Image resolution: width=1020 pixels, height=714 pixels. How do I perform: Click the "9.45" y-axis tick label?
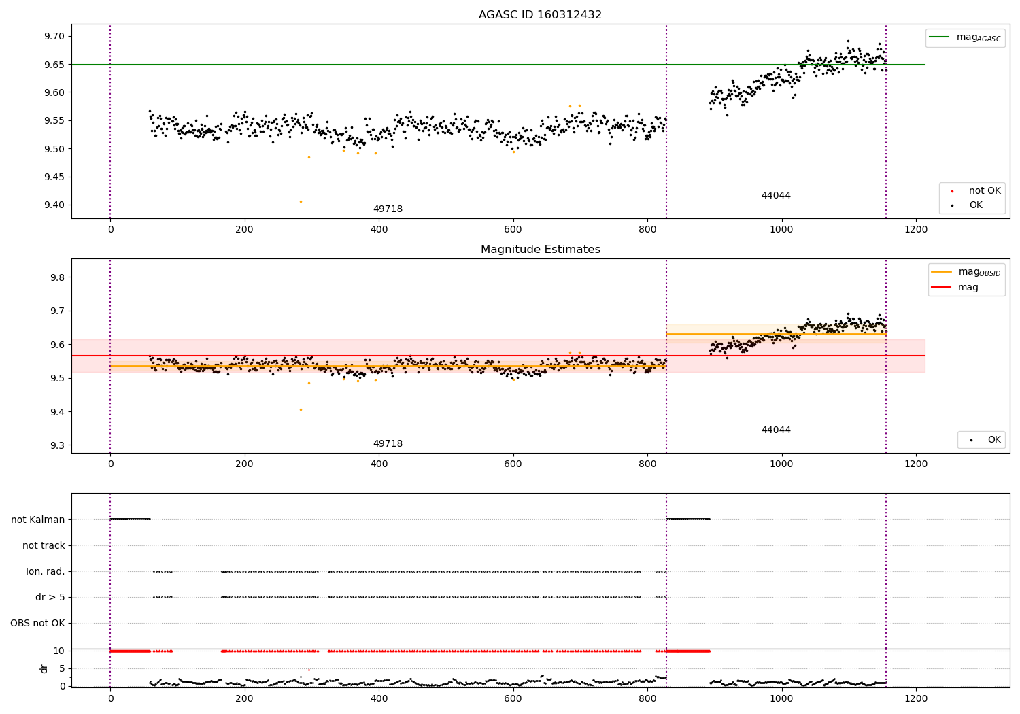click(x=54, y=177)
